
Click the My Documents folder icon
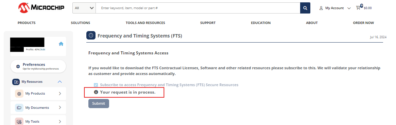19,108
